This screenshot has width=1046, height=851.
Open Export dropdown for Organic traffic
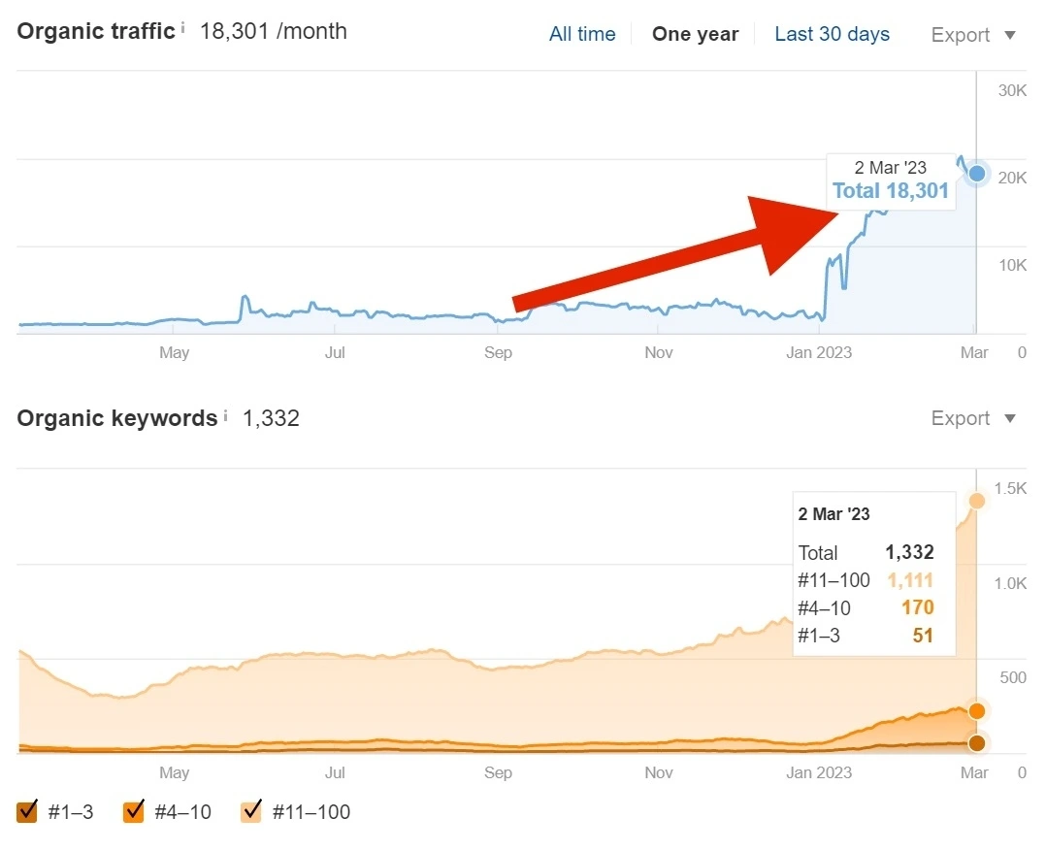973,35
